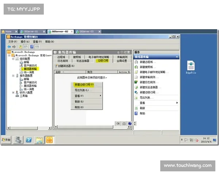219x175 pixels.
Task: Click the CH language bar indicator
Action: coord(118,124)
